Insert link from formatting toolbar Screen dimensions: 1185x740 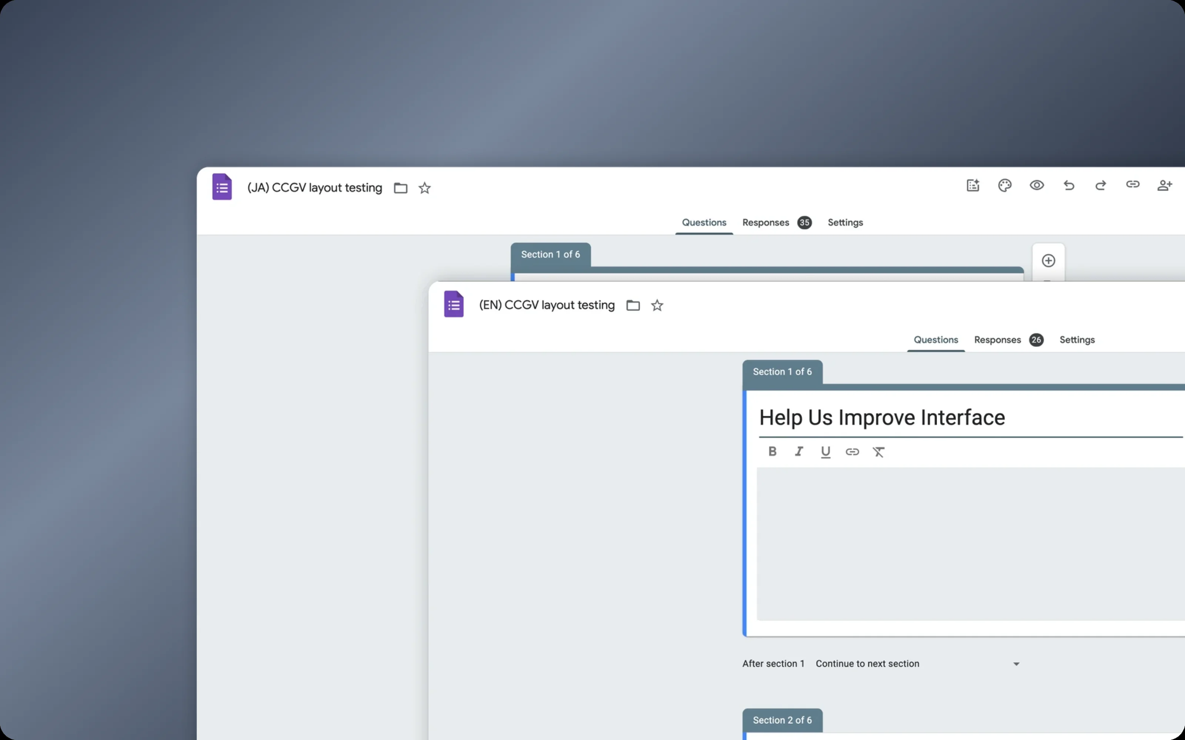852,452
